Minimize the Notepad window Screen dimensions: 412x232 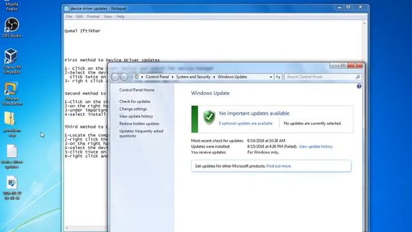[339, 7]
